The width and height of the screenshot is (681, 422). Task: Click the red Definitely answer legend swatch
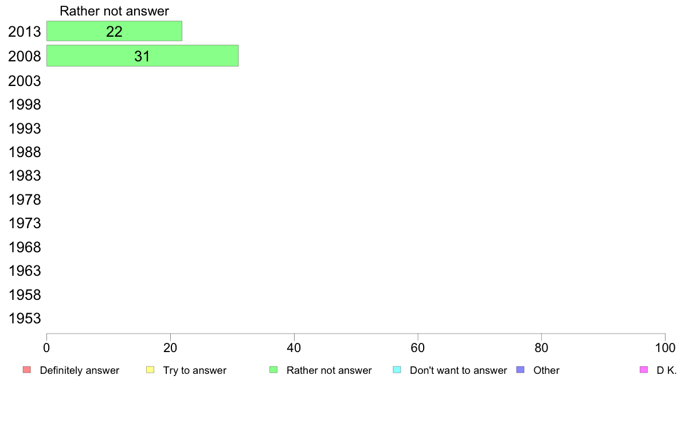tap(27, 370)
